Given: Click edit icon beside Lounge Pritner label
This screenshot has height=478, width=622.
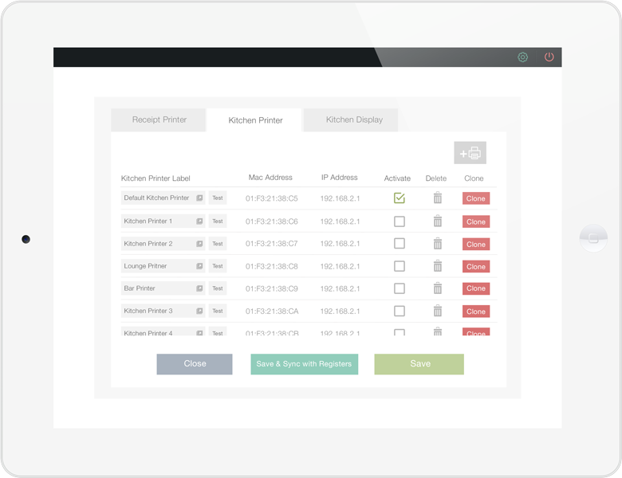Looking at the screenshot, I should click(199, 266).
